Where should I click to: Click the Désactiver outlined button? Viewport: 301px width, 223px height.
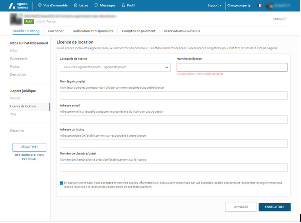(x=29, y=147)
